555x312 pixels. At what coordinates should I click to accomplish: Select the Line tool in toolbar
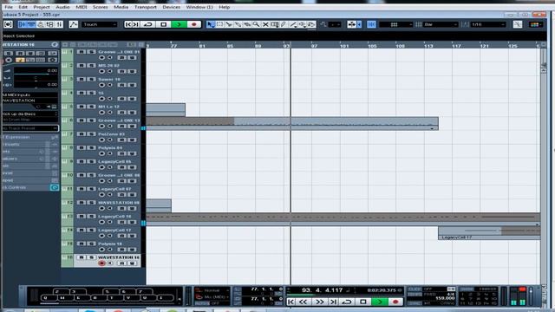coord(293,24)
